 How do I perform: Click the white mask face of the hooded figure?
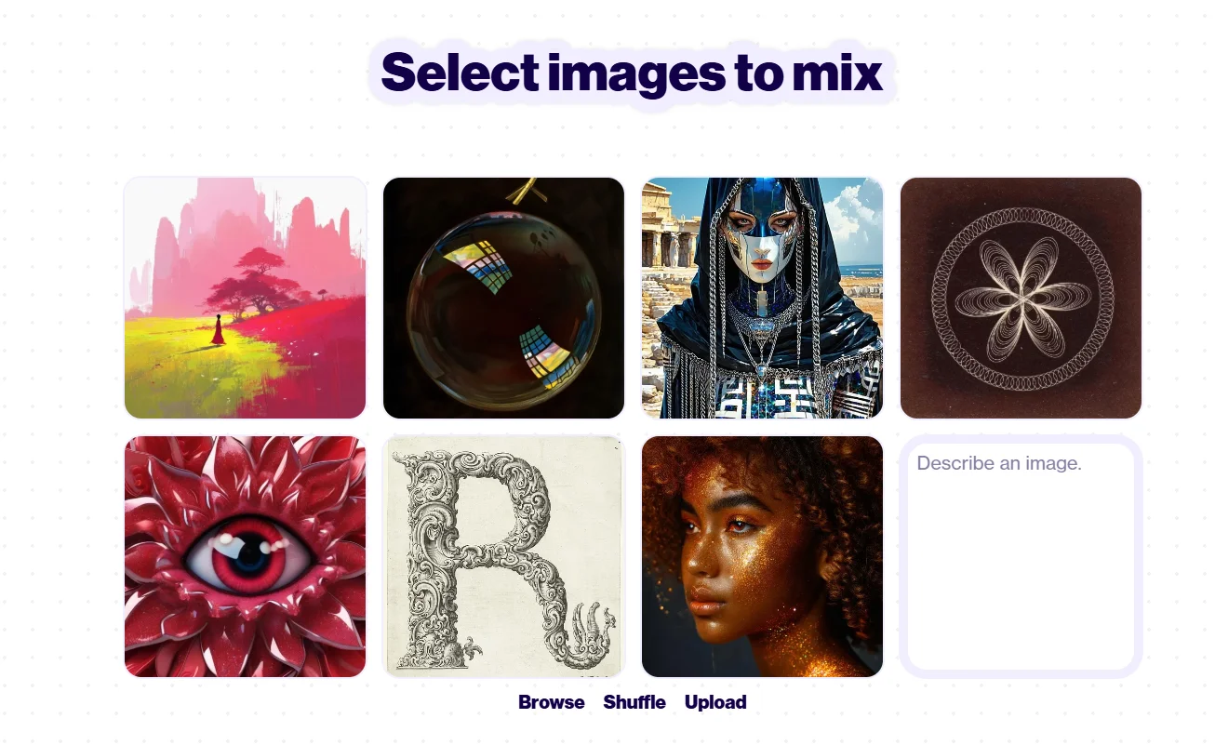click(x=761, y=236)
